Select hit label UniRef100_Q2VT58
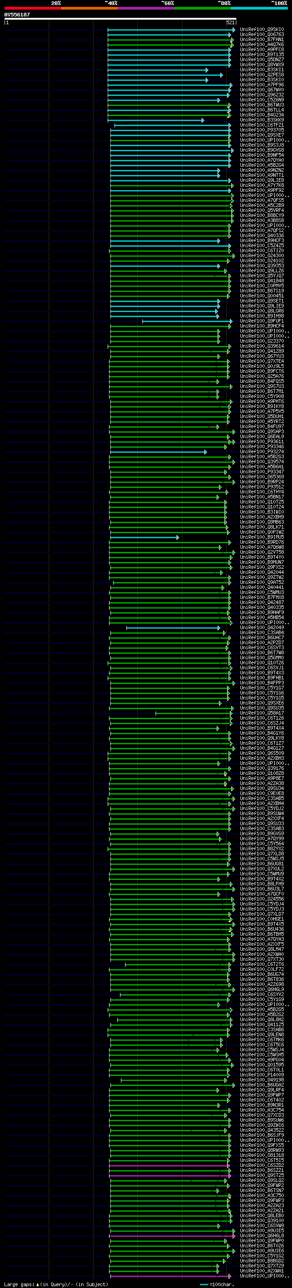Screen dimensions: 292x1288 point(262,552)
